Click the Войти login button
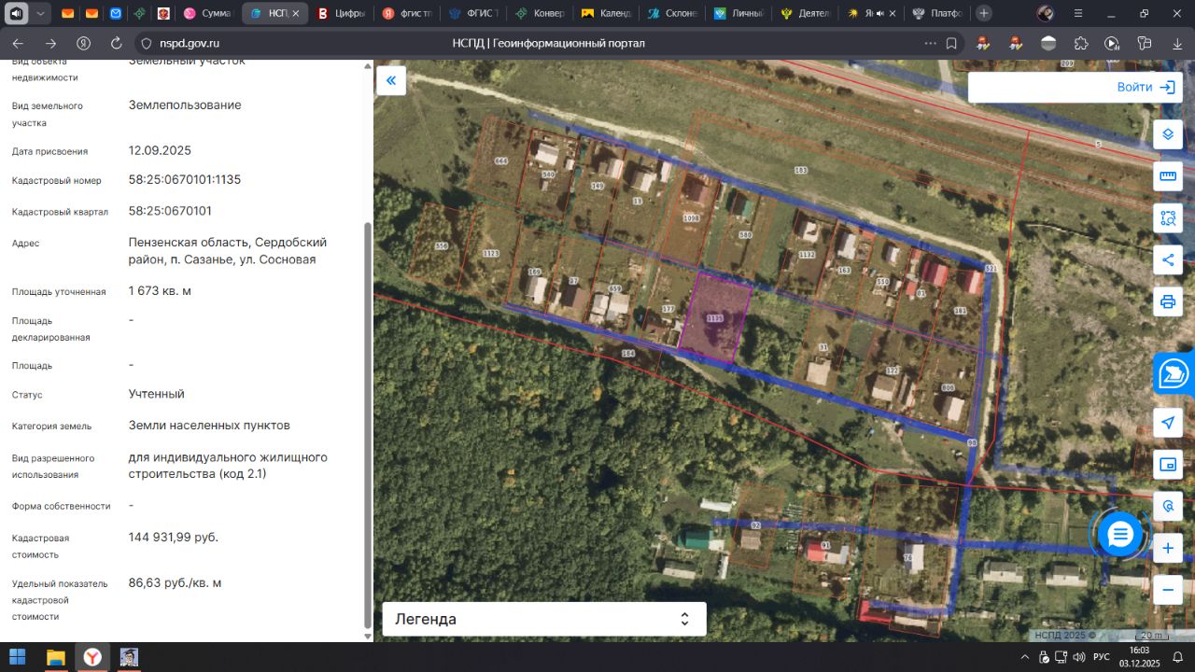The width and height of the screenshot is (1195, 672). [1146, 87]
